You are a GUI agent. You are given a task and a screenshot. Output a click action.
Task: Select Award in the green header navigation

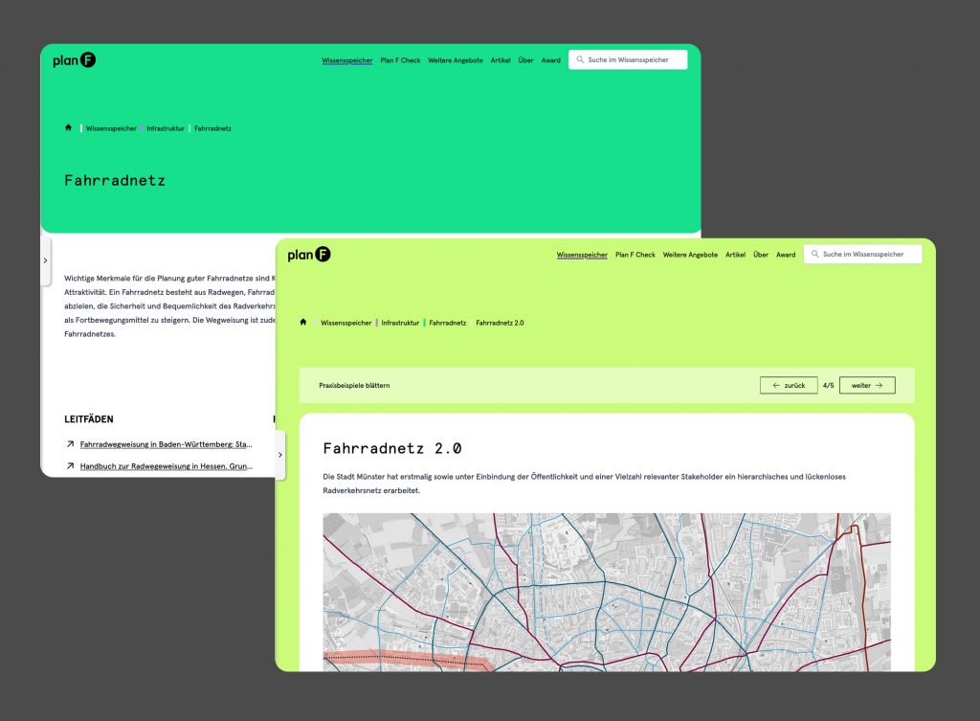tap(550, 60)
